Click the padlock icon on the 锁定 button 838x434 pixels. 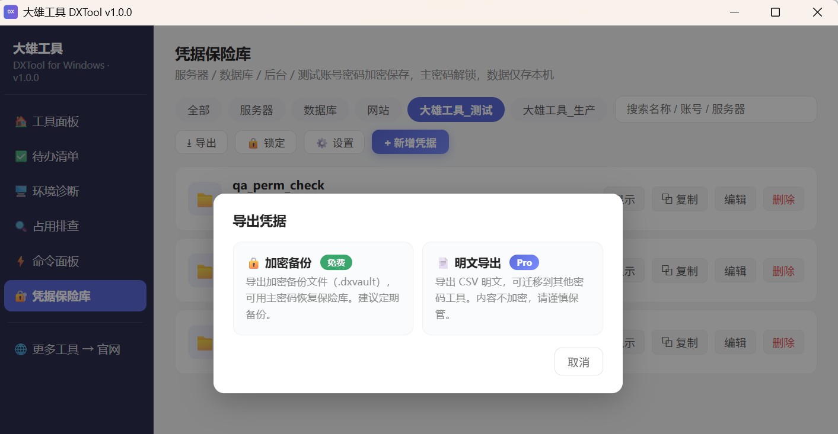tap(253, 143)
